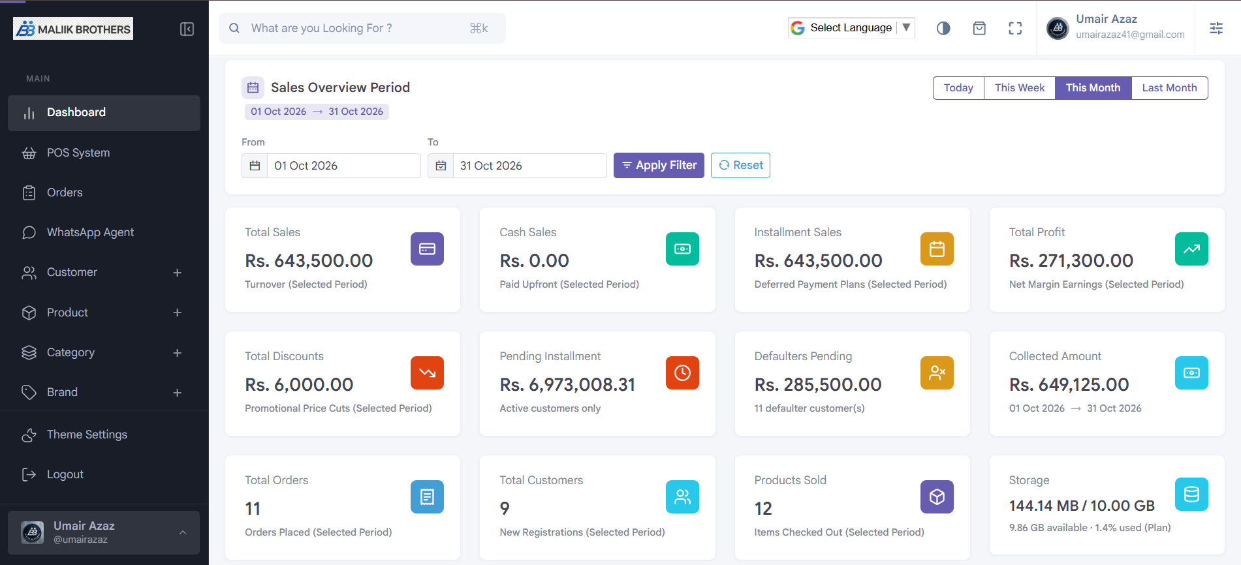The image size is (1241, 565).
Task: Expand the Brand submenu
Action: coord(177,393)
